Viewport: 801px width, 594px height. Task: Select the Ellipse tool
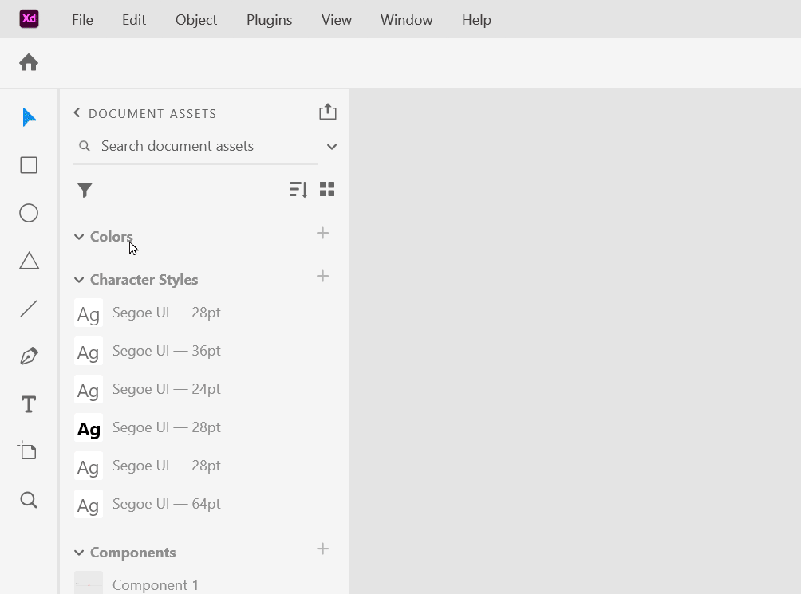[29, 213]
